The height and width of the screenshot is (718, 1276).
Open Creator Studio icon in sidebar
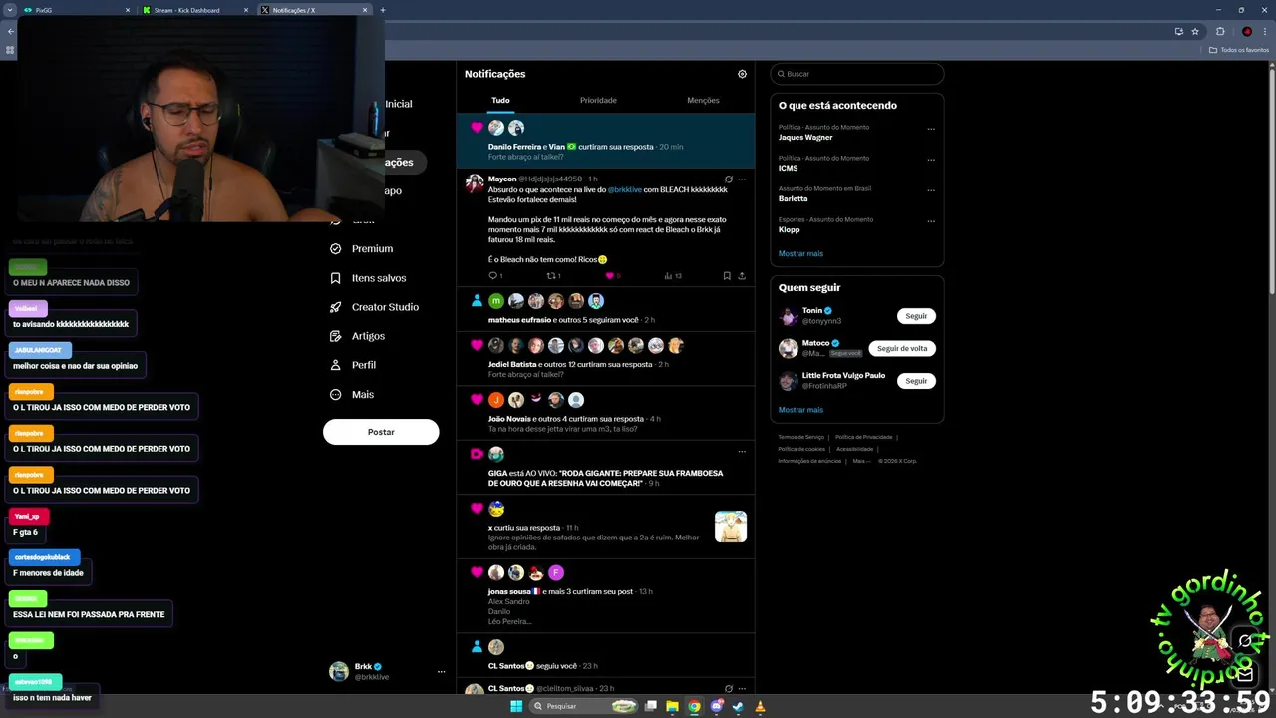(x=335, y=307)
